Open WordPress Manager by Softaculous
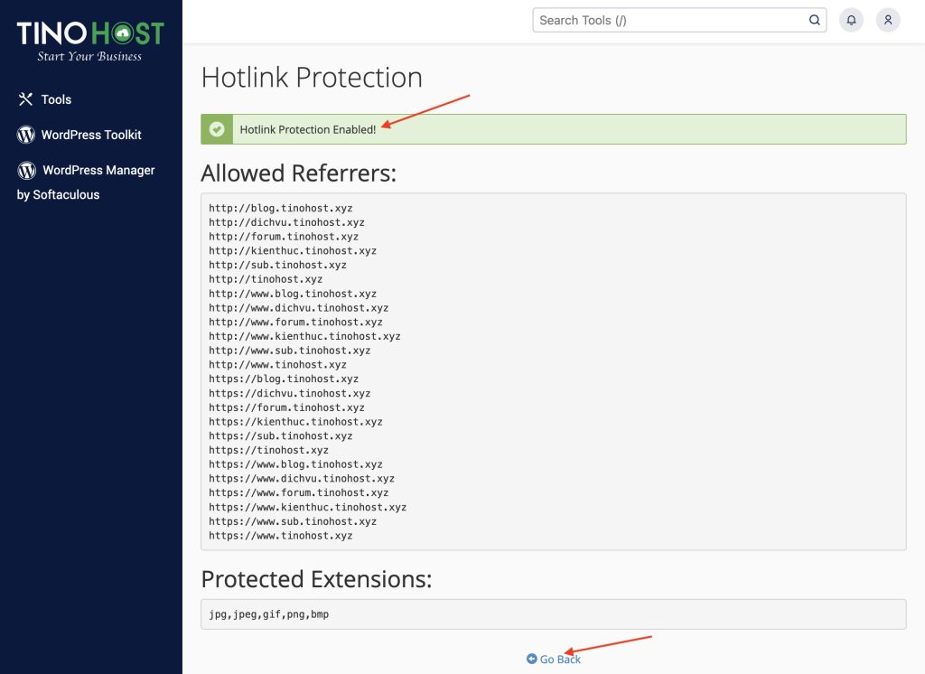Screen dimensions: 925x674 (x=86, y=182)
